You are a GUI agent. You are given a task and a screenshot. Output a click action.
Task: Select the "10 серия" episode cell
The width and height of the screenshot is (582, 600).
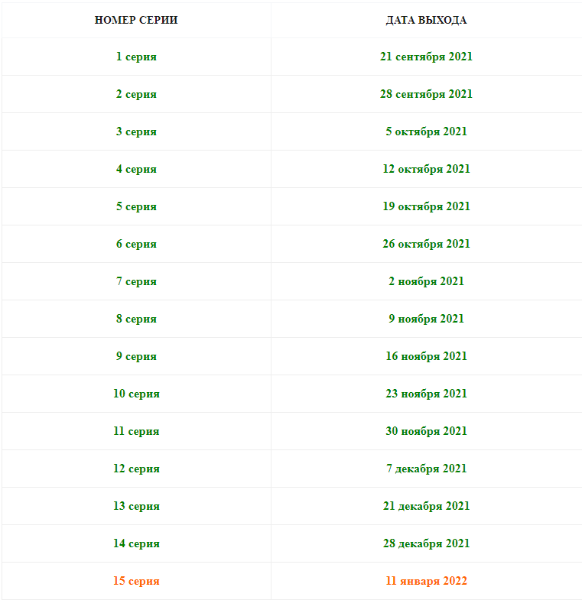(x=136, y=394)
